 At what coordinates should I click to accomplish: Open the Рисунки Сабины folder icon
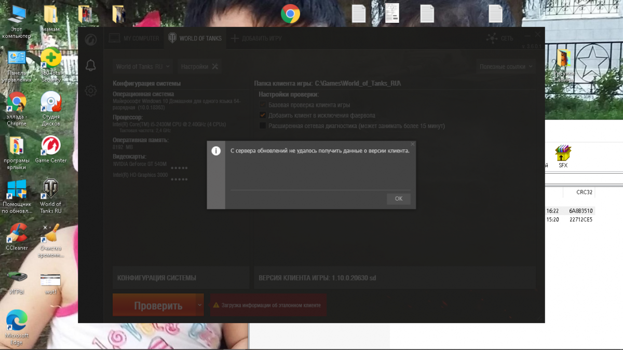[564, 66]
